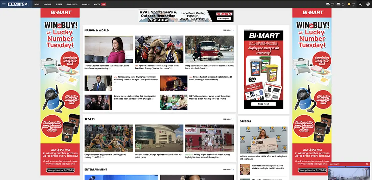Screen dimensions: 372x180
Task: Click the burning hotel thumbnail
Action: pyautogui.click(x=174, y=83)
